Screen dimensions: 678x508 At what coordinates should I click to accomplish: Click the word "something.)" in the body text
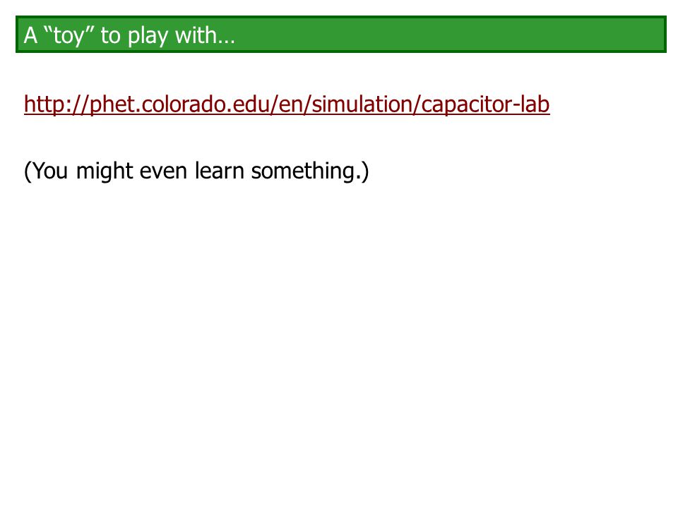click(x=310, y=171)
